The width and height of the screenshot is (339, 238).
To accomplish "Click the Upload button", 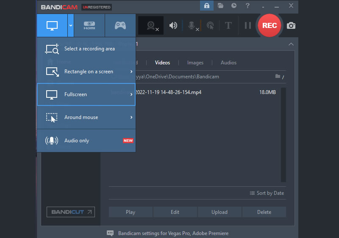I will [220, 212].
